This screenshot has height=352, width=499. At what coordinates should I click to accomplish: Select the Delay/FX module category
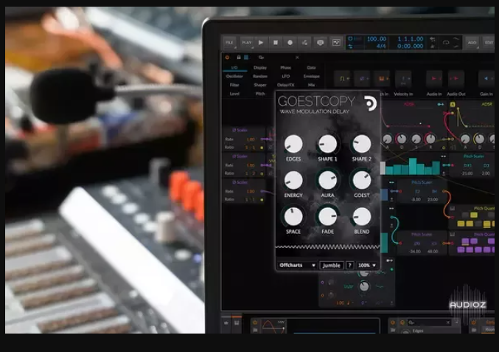285,85
